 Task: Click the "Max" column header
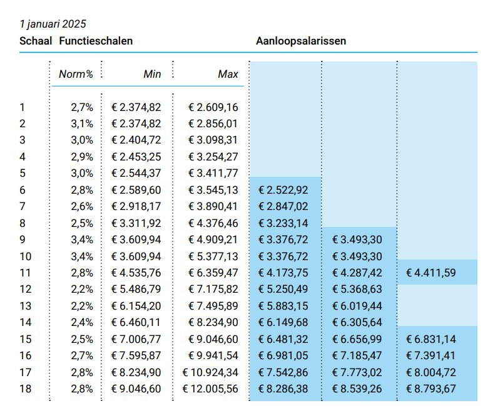tap(228, 74)
